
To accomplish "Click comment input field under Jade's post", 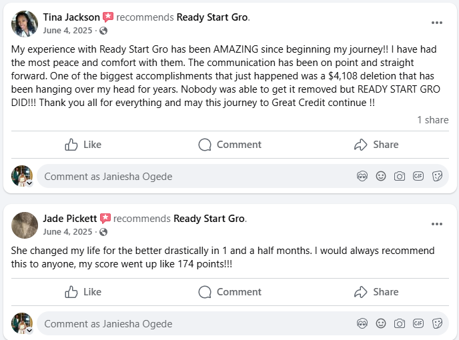I will 193,323.
